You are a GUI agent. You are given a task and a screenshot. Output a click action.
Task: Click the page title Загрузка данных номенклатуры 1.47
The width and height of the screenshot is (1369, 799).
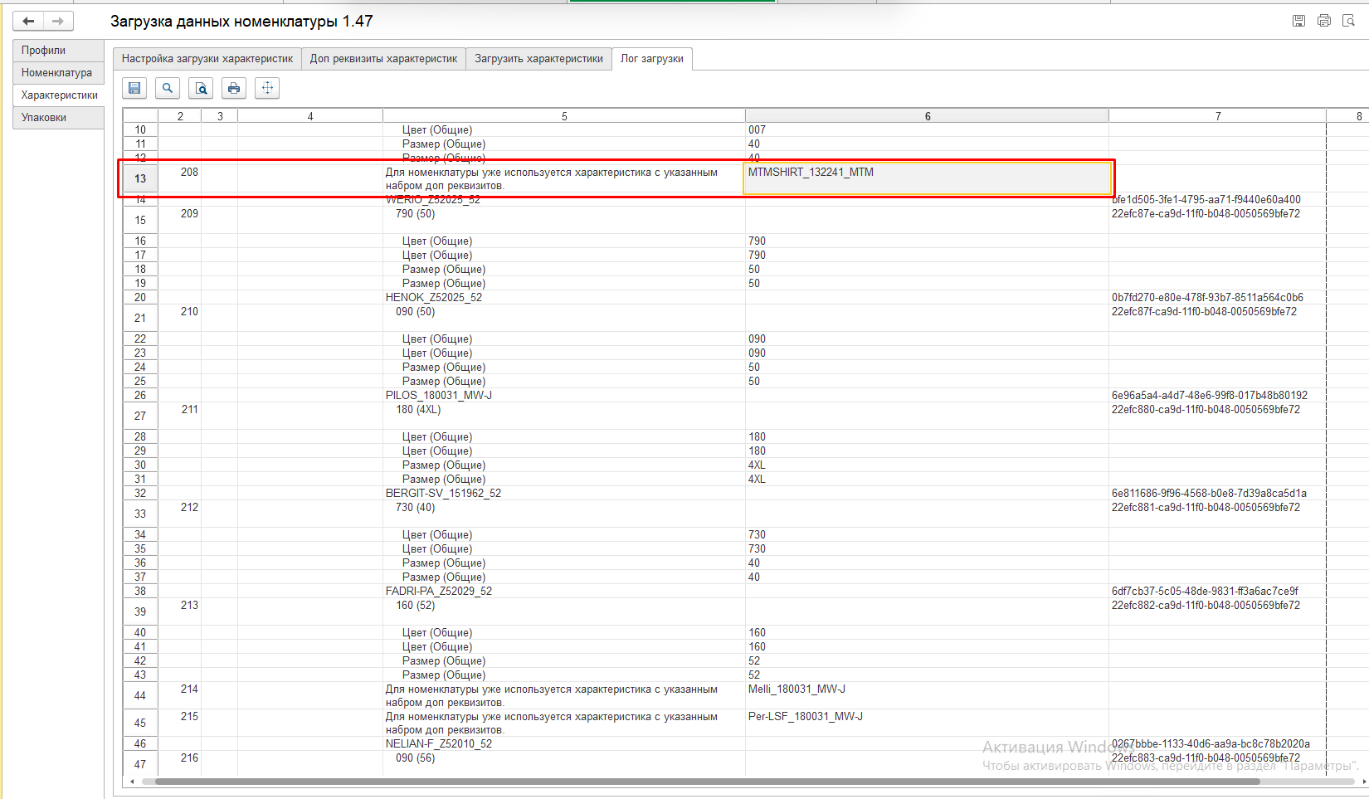[241, 22]
